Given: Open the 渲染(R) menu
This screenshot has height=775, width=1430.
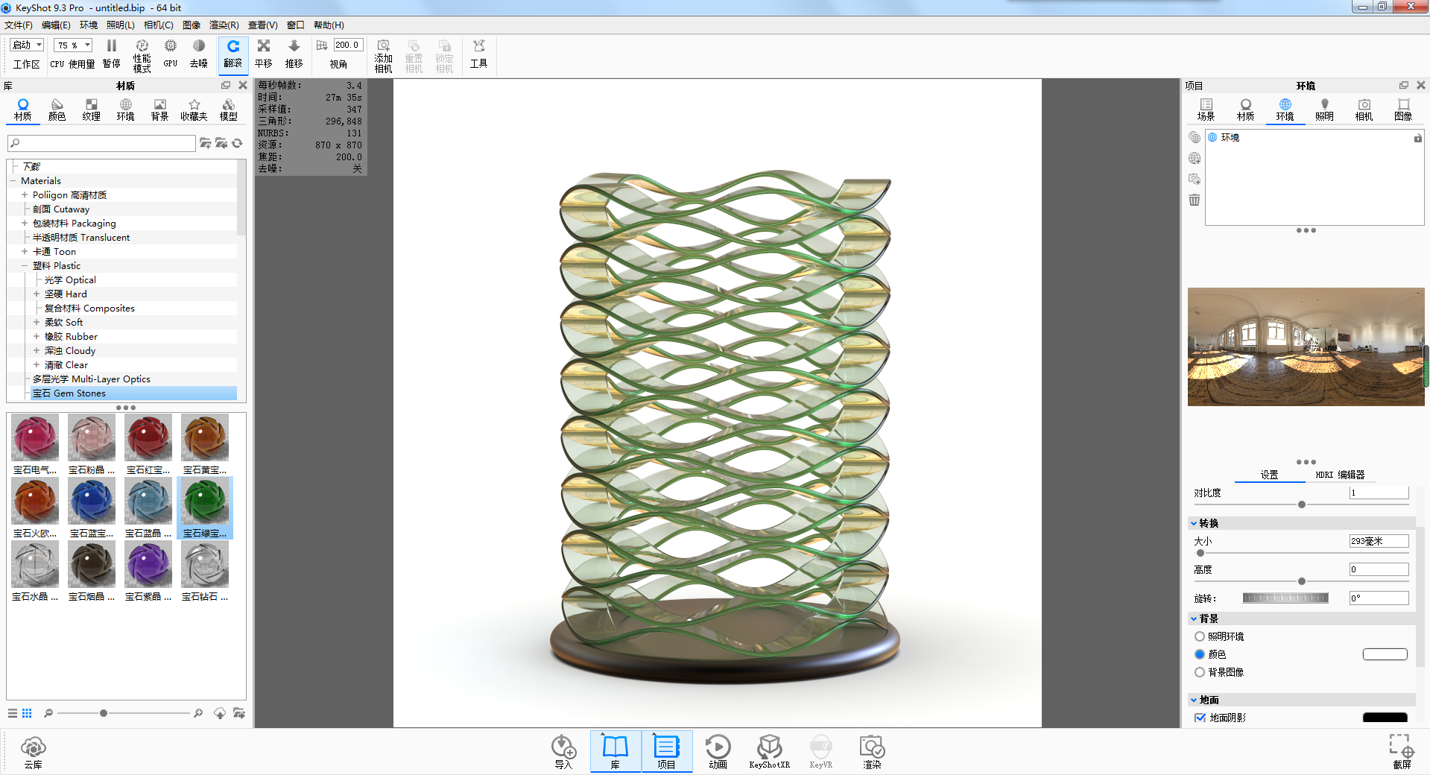Looking at the screenshot, I should point(224,25).
